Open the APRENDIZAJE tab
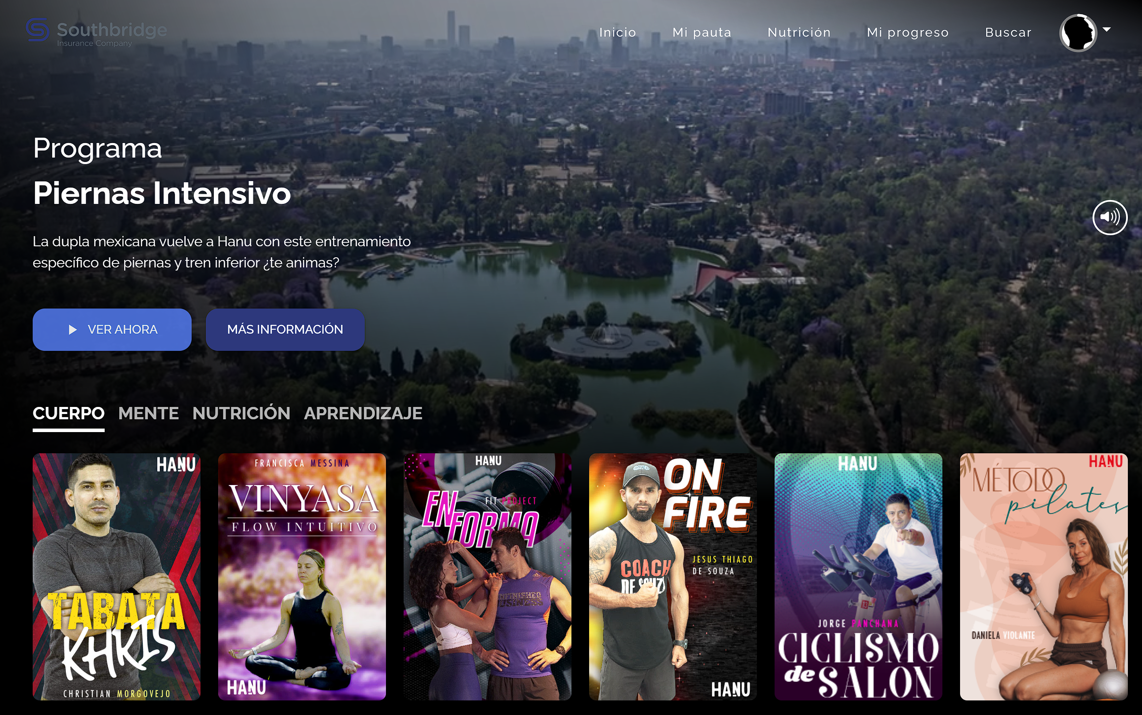The height and width of the screenshot is (715, 1142). [363, 413]
